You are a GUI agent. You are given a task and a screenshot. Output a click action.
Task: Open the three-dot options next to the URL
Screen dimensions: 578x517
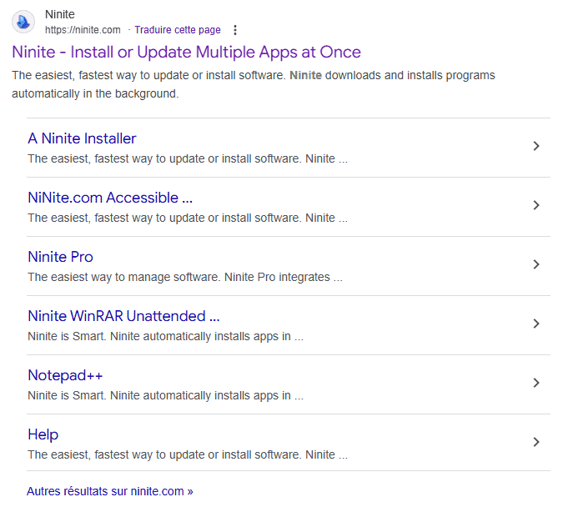(x=235, y=30)
